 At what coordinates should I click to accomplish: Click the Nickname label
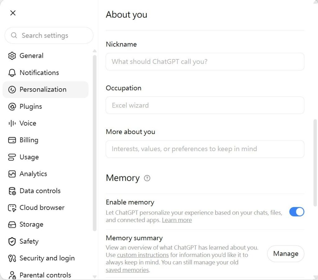click(121, 44)
